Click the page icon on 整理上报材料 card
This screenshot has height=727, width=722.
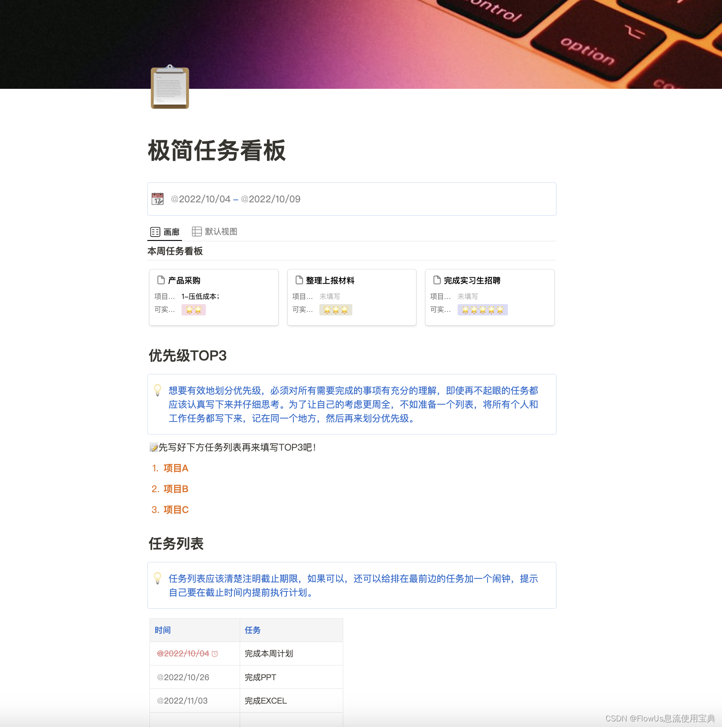tap(299, 280)
